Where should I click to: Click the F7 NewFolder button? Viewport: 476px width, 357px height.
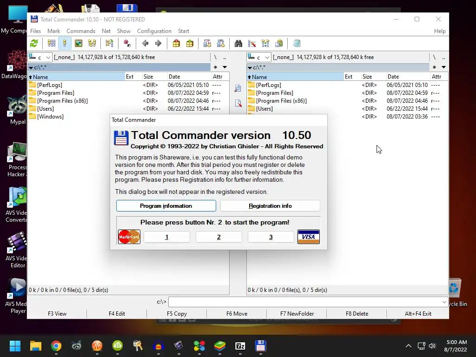point(297,314)
